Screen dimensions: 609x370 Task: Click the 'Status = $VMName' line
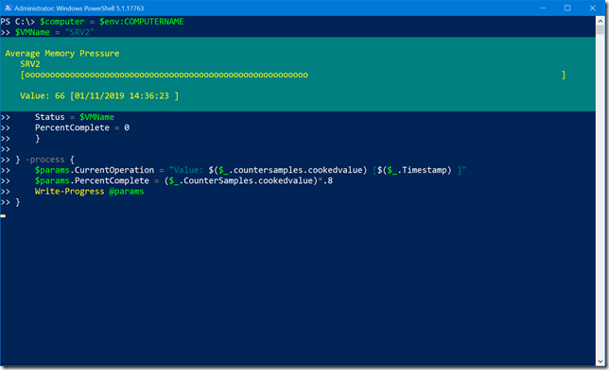pyautogui.click(x=75, y=117)
